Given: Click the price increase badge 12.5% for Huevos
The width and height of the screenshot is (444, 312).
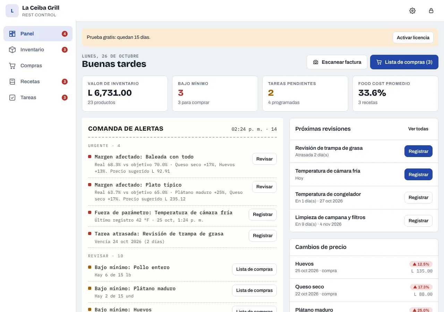Looking at the screenshot, I should 421,264.
